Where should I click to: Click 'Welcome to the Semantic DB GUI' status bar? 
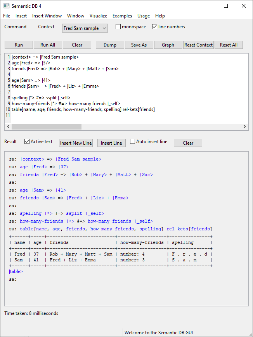click(159, 333)
